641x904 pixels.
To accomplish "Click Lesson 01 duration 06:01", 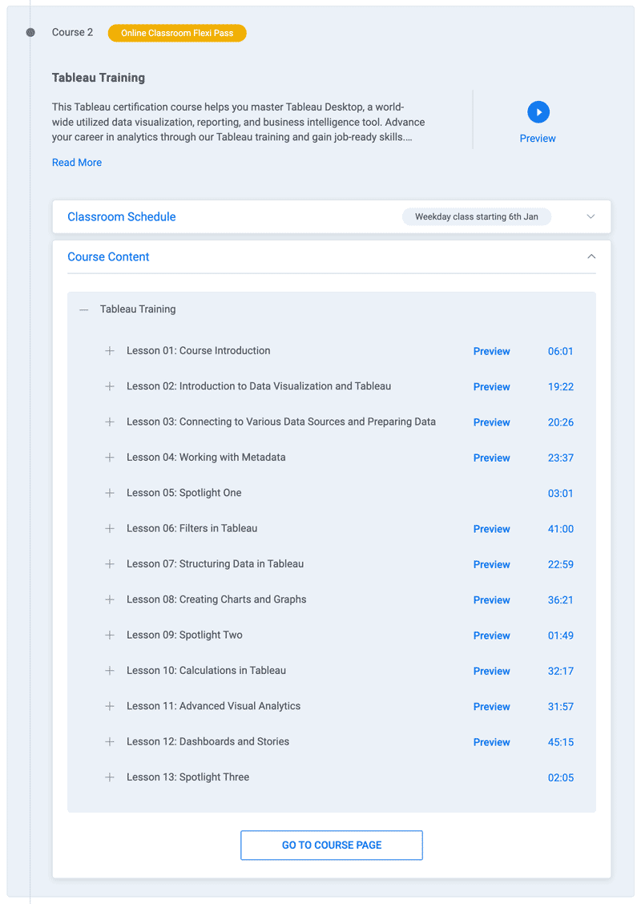I will pos(560,351).
